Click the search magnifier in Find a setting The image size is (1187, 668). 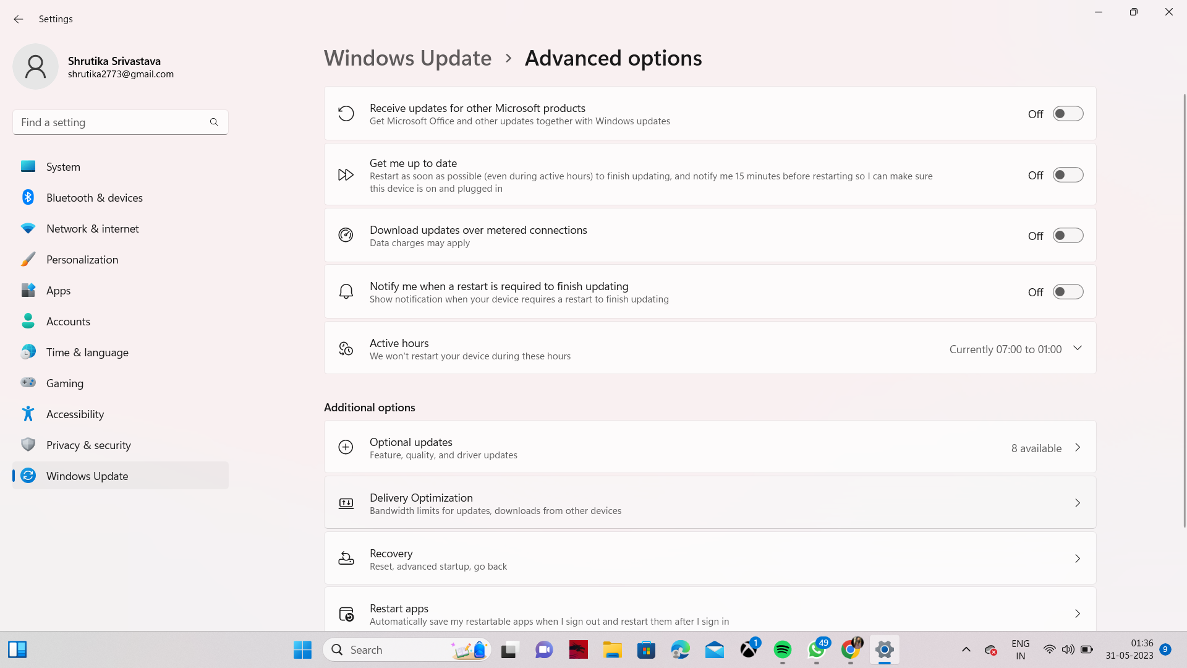[x=214, y=122]
